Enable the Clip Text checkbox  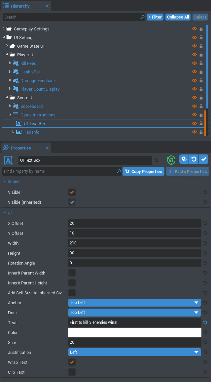pyautogui.click(x=72, y=372)
